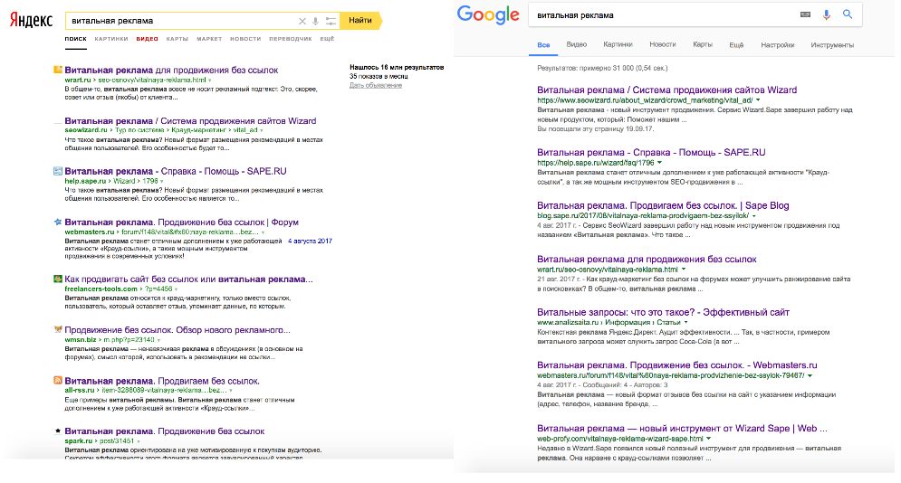Open Yandex result 'Обзор нового рекламного'

coord(177,330)
